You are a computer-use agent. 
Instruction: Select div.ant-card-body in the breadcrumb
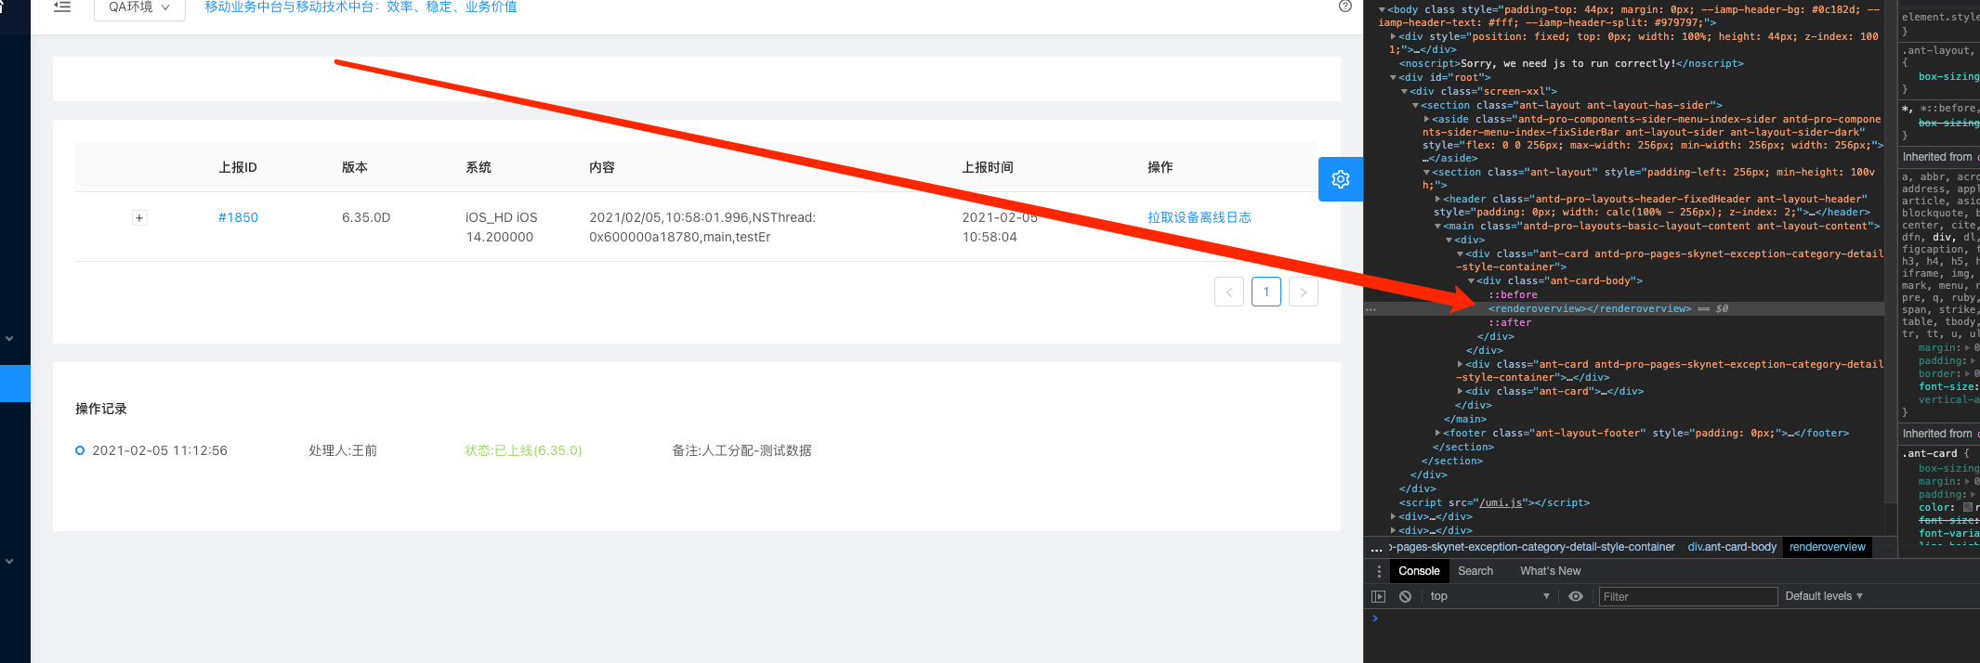pos(1732,548)
